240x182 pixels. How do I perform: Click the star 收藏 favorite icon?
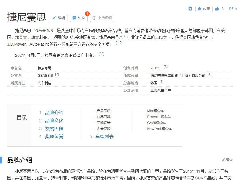(x=199, y=9)
